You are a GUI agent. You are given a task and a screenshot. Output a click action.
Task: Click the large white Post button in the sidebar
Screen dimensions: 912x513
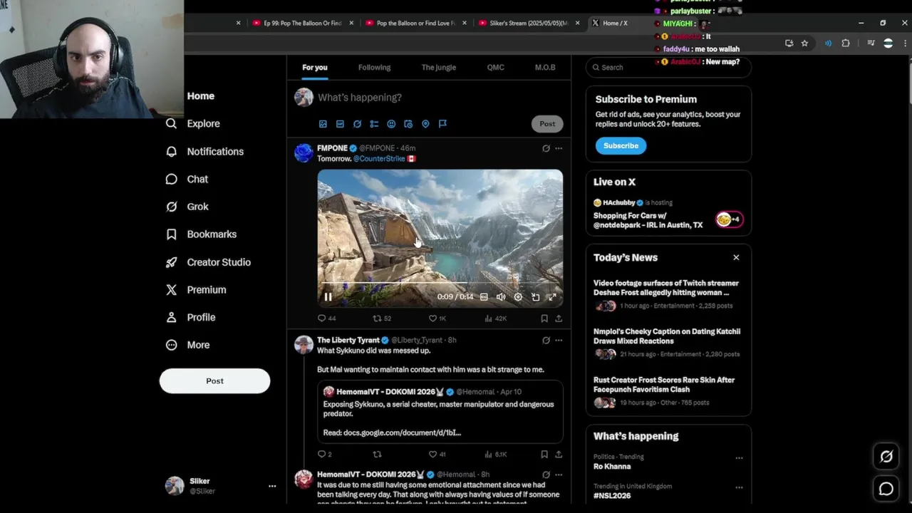(x=214, y=380)
